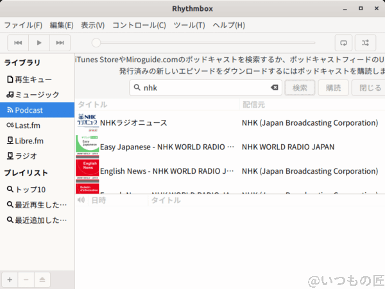385x289 pixels.
Task: Open the コントロール(C) menu
Action: (139, 25)
